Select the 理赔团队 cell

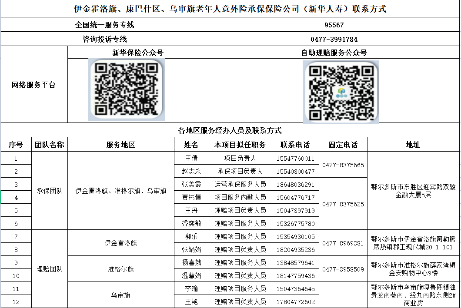(50, 269)
